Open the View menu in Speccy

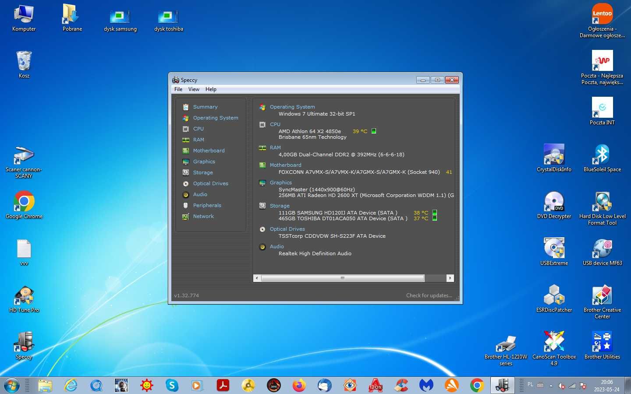(194, 89)
